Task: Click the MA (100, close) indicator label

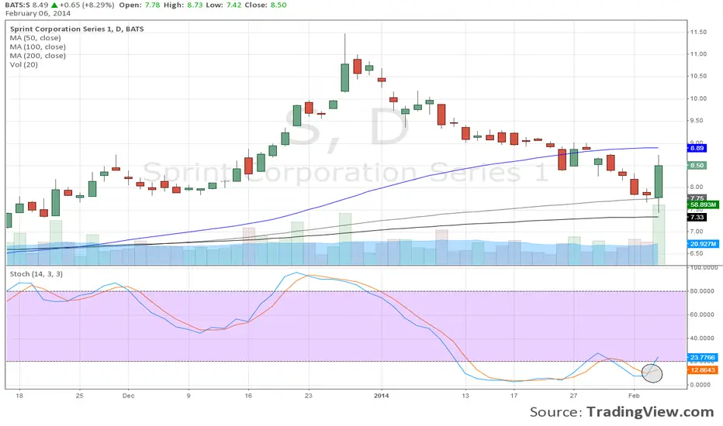Action: tap(38, 47)
